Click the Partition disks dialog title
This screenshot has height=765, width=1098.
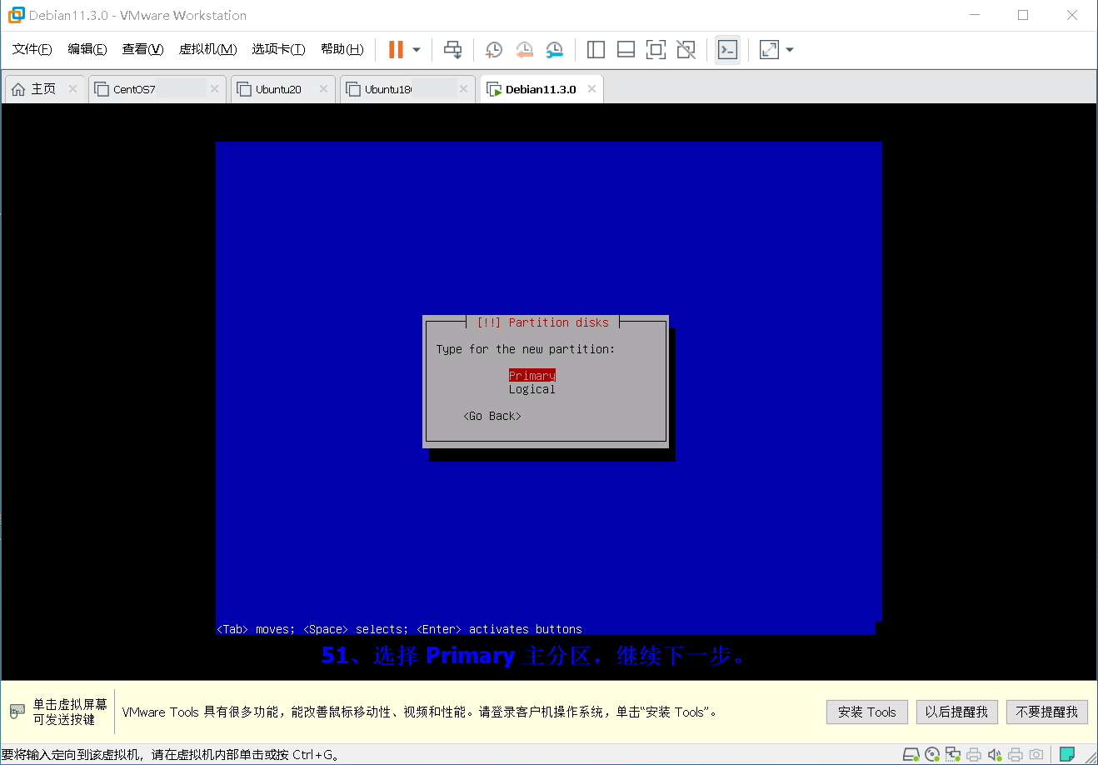(542, 322)
